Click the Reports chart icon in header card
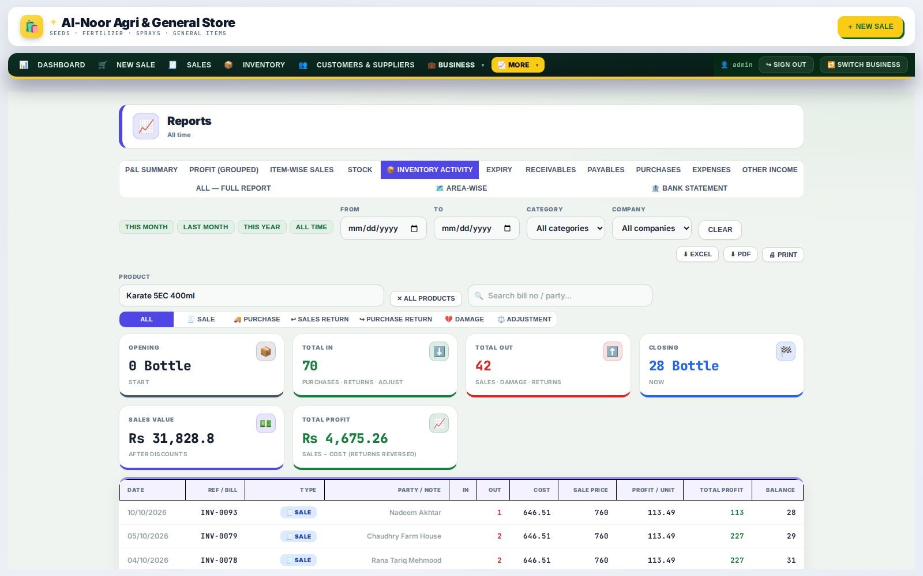Screen dimensions: 923x576 146,126
